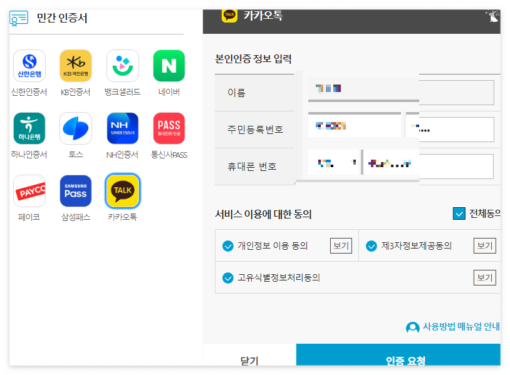Toggle the 제3자정보제공동의 check
Viewport: 510px width, 375px height.
pos(371,246)
